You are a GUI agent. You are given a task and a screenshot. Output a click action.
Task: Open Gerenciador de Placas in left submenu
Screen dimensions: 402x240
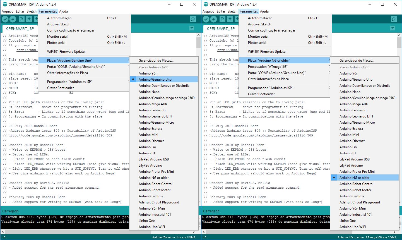tap(164, 60)
